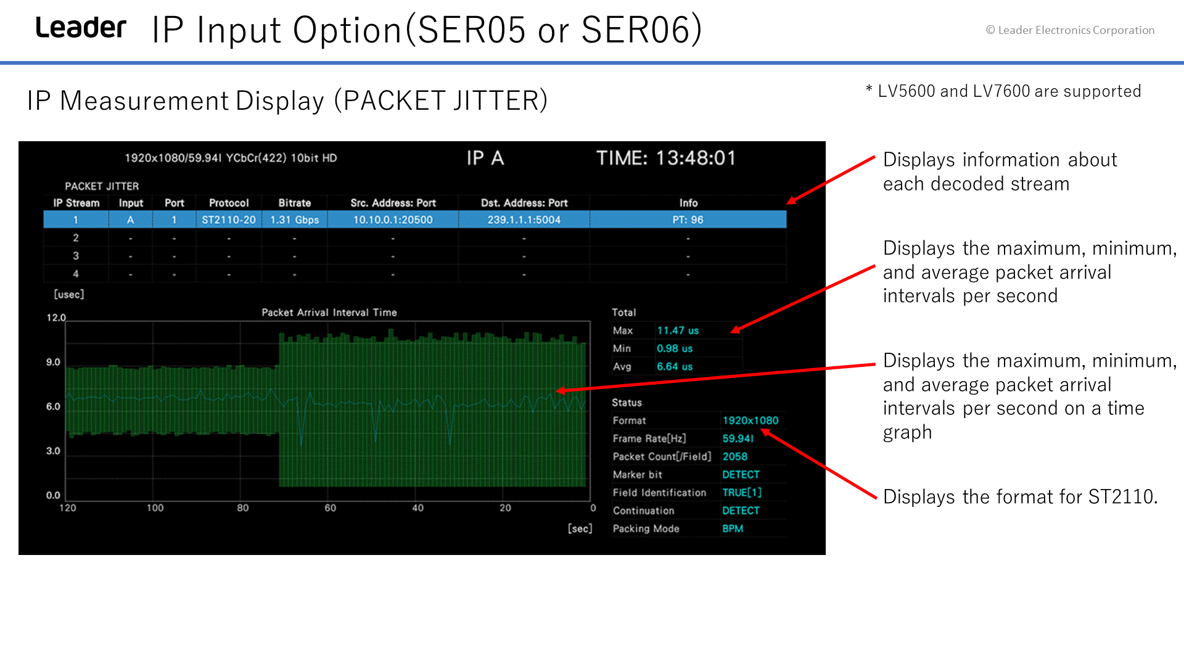Click the LV5600 and LV7600 supported note
Screen dimensions: 1184x666
point(1003,91)
